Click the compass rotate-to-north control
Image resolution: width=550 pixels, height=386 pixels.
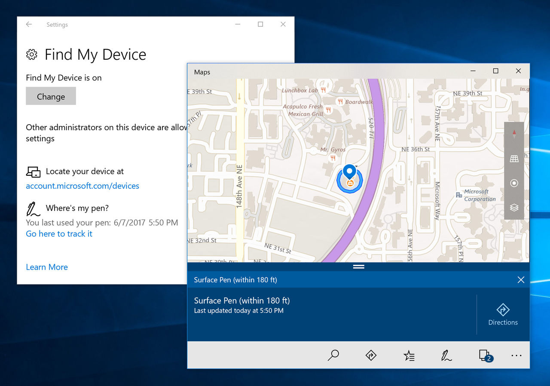point(514,134)
